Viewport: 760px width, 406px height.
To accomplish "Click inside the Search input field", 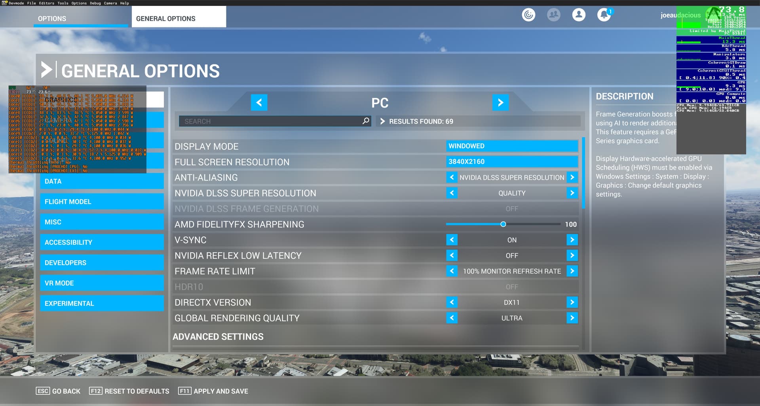I will coord(273,121).
